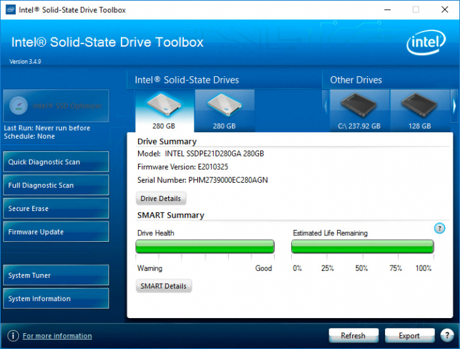Screen dimensions: 460x349
Task: Select the 128 GB other drive
Action: (420, 111)
